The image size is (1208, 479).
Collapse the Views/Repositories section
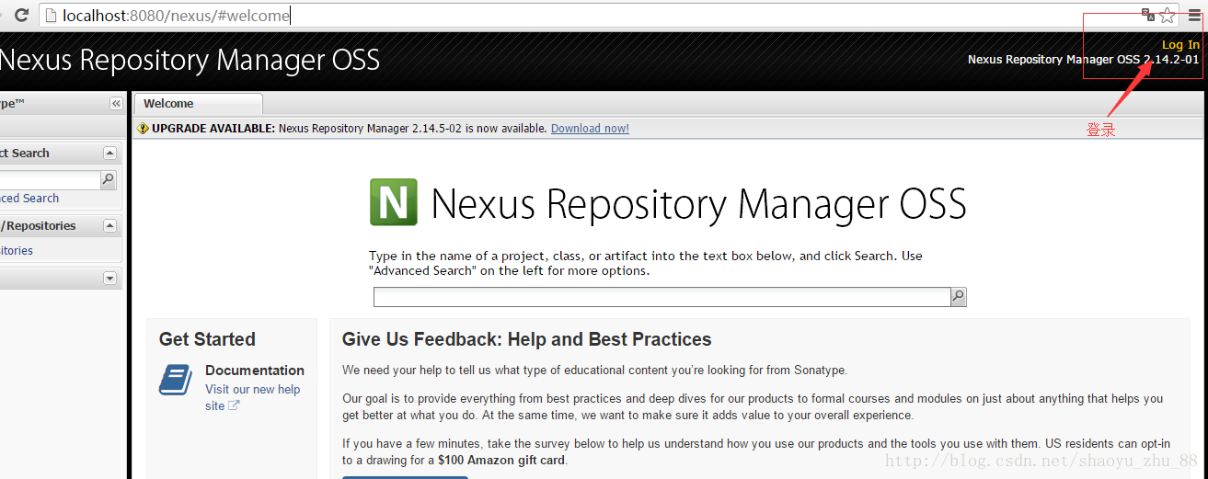click(110, 226)
